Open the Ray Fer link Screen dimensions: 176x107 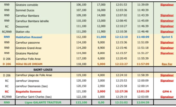(x=167, y=64)
